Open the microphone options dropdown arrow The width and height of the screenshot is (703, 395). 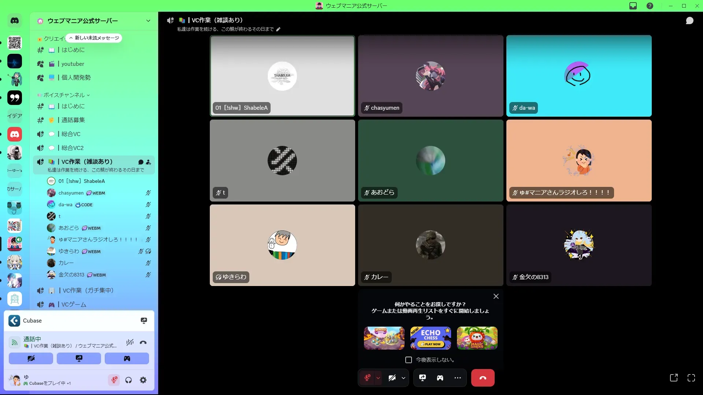pos(378,378)
